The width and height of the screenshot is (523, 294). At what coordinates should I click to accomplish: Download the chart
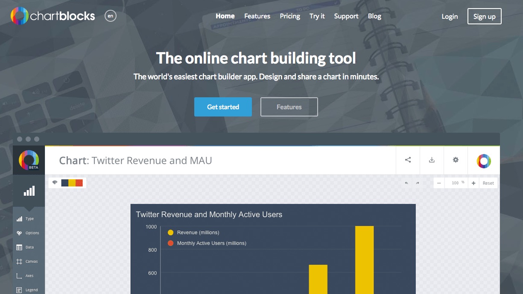coord(432,160)
